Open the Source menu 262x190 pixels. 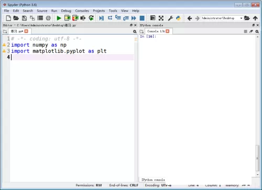[x=42, y=11]
